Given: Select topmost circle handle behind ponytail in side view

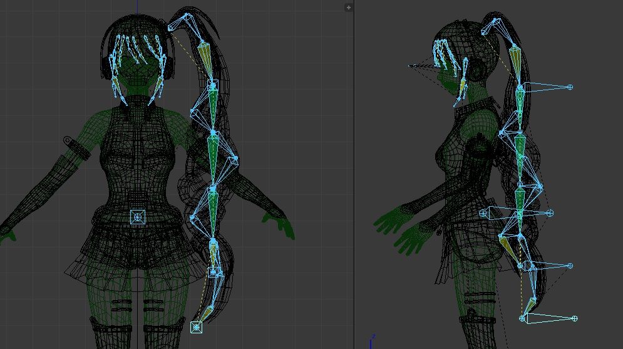Looking at the screenshot, I should click(570, 87).
